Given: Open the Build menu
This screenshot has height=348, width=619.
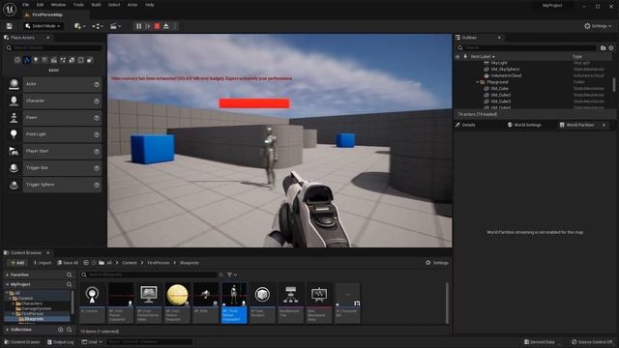Looking at the screenshot, I should [x=96, y=5].
